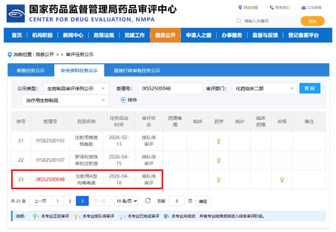
Task: Click the 确定 button beside the page input
Action: coord(203,201)
